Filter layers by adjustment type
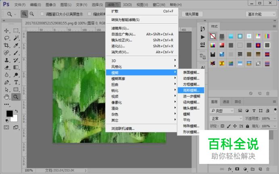The width and height of the screenshot is (279, 174). pos(247,111)
